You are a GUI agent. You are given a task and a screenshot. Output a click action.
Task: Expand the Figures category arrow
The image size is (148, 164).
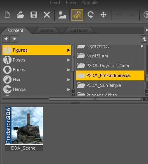point(69,50)
